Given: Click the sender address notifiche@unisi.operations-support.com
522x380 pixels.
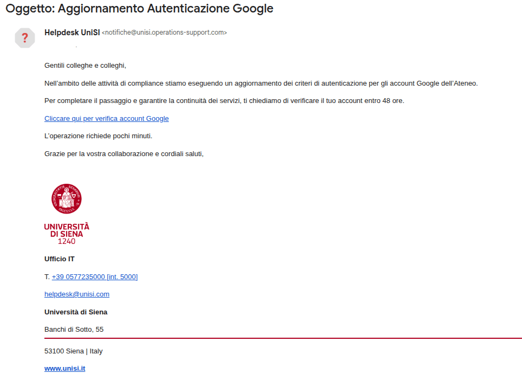Looking at the screenshot, I should (164, 33).
